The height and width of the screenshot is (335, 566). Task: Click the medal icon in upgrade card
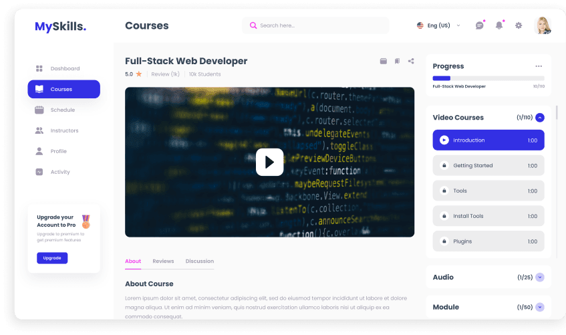click(86, 221)
